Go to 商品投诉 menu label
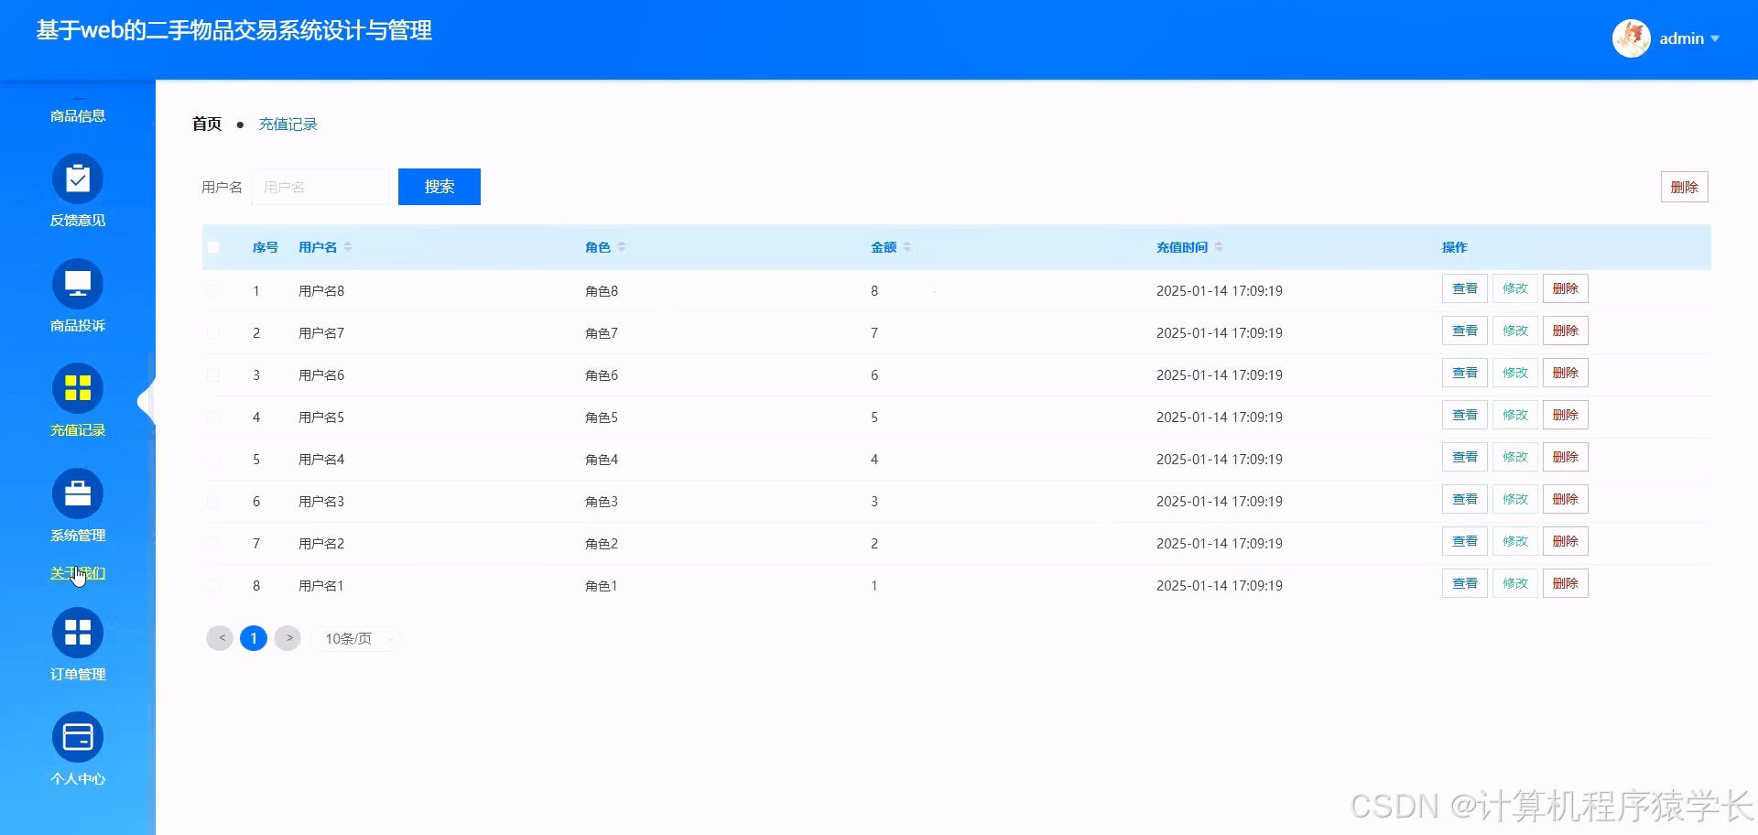Image resolution: width=1758 pixels, height=835 pixels. pos(78,326)
